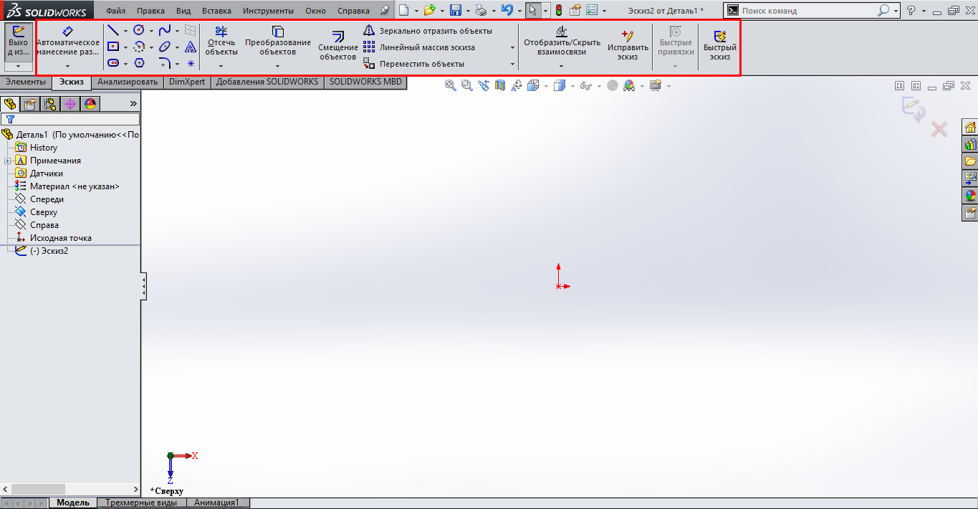Click Преобразование объектов tool
Image resolution: width=978 pixels, height=509 pixels.
(x=278, y=40)
